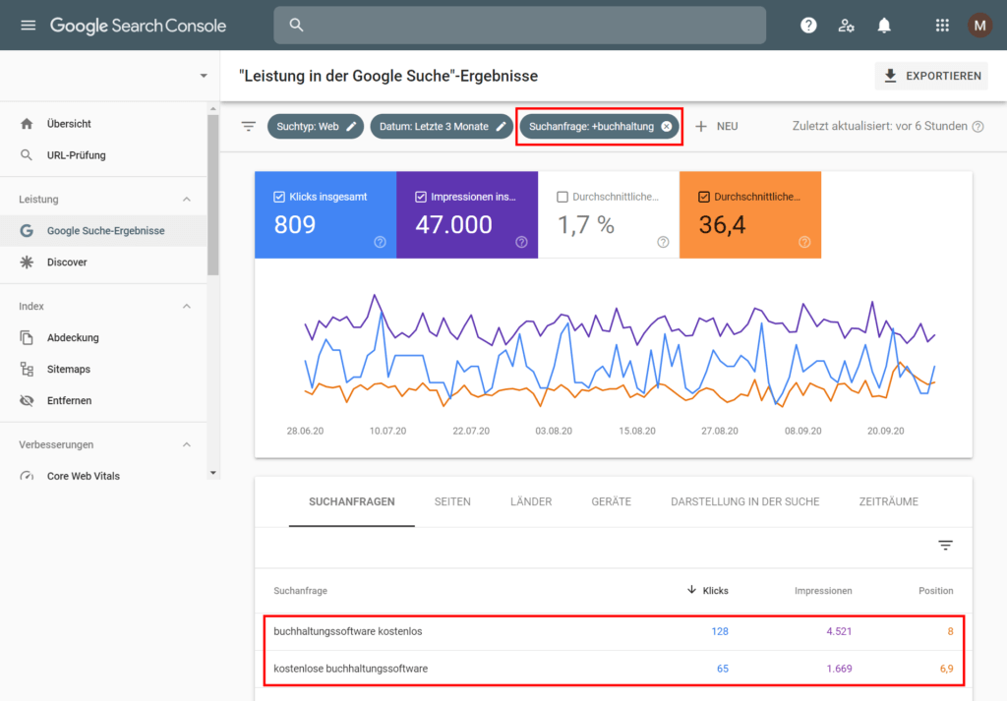Open the Entfernen tool
Image resolution: width=1007 pixels, height=701 pixels.
(70, 400)
